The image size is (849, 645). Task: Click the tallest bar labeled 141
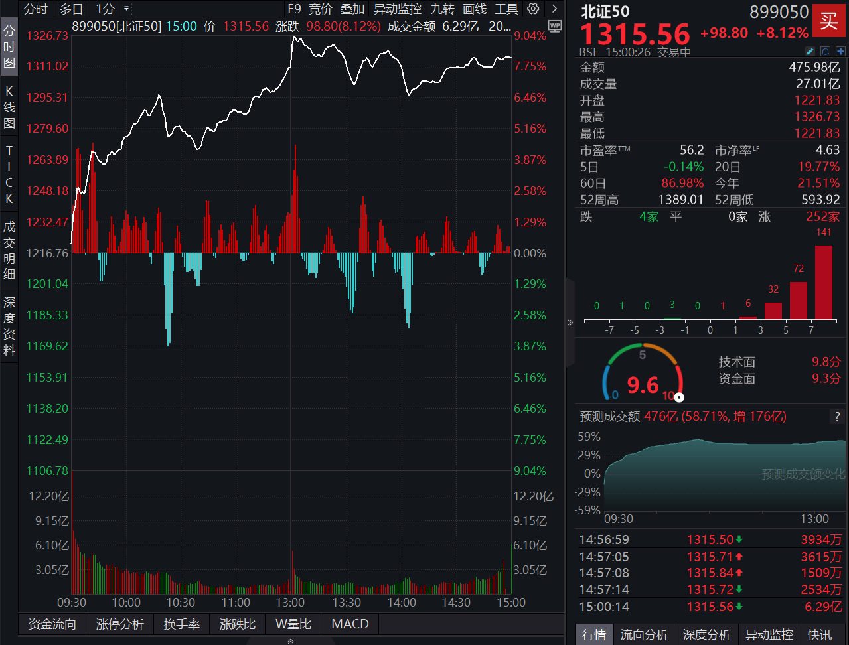[824, 283]
